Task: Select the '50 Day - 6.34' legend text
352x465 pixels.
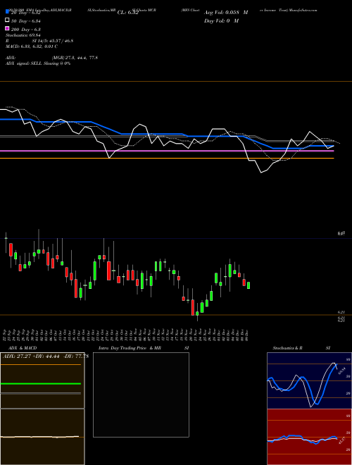Action: click(x=26, y=21)
